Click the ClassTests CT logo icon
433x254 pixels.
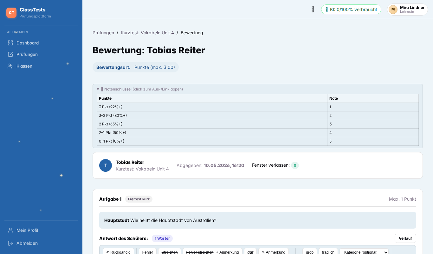pos(11,13)
